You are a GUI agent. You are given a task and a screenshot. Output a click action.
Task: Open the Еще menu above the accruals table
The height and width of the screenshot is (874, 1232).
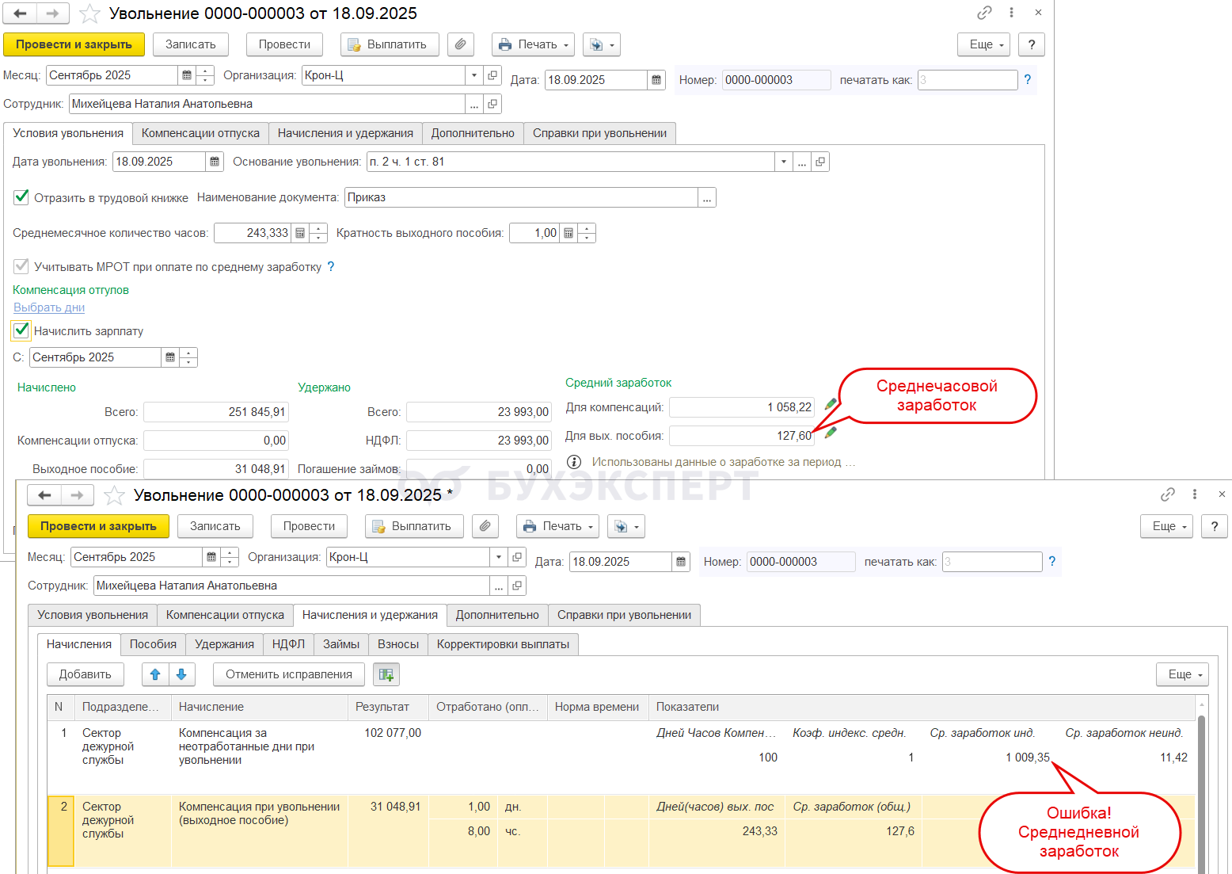1183,674
